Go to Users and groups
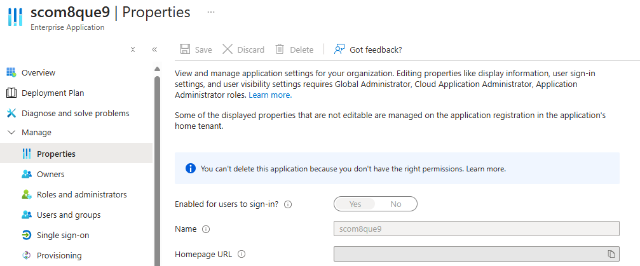Viewport: 640px width, 266px height. (x=69, y=215)
